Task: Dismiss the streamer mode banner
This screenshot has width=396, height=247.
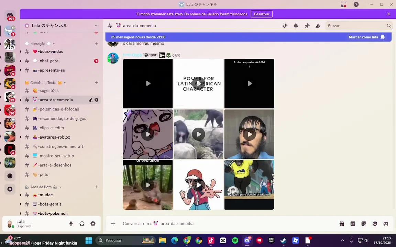Action: click(388, 14)
